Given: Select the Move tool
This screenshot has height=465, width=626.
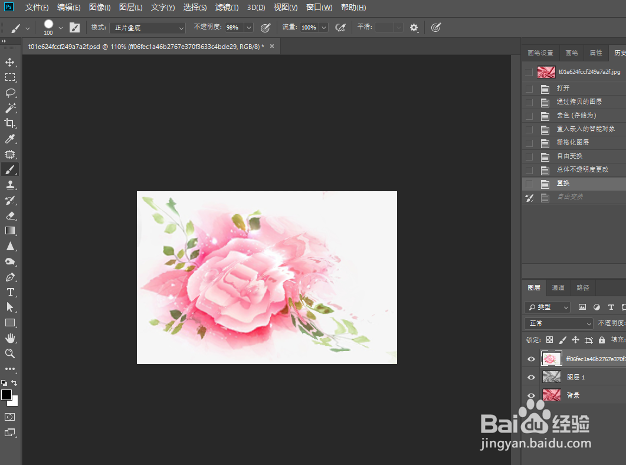Looking at the screenshot, I should tap(10, 63).
